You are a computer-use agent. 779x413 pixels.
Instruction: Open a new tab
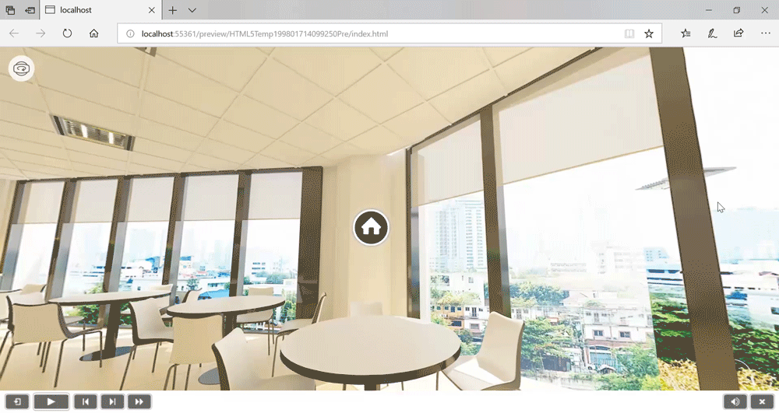(x=173, y=10)
